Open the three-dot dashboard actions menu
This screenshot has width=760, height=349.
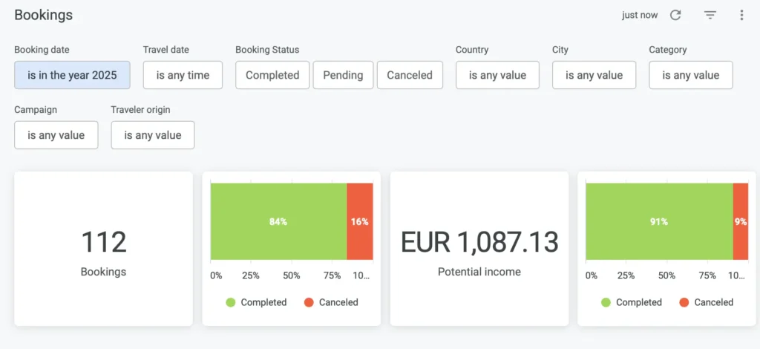point(741,15)
